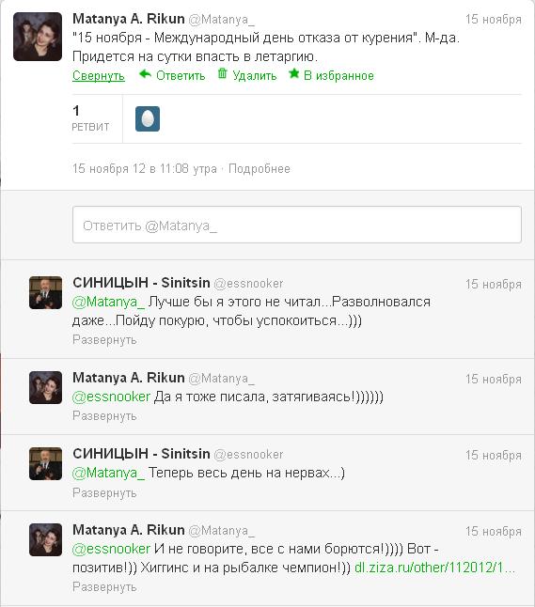The height and width of the screenshot is (607, 535).
Task: Expand the Теперь весь день на нервах reply
Action: [x=104, y=493]
